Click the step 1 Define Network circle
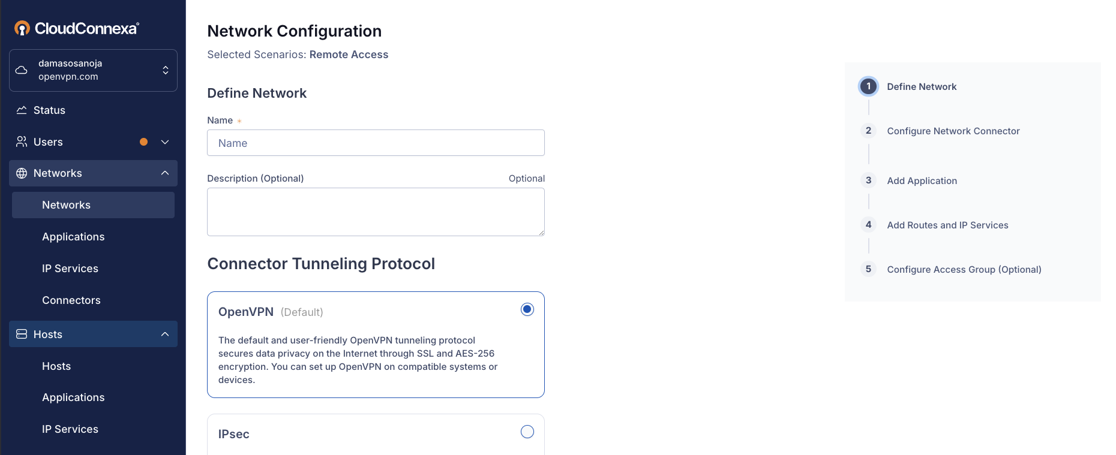The width and height of the screenshot is (1116, 455). tap(868, 86)
